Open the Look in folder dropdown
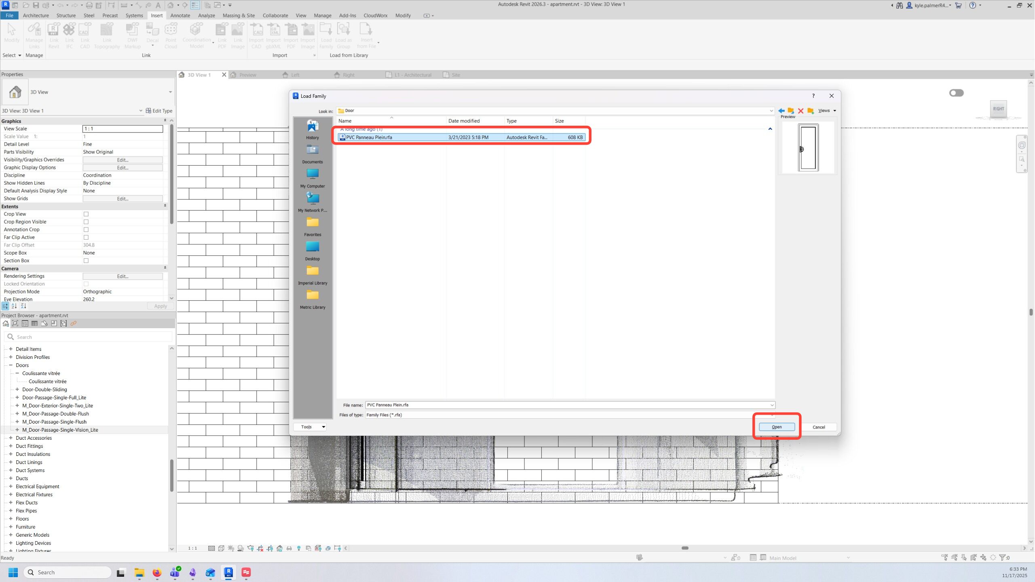Viewport: 1035px width, 582px height. [x=771, y=111]
